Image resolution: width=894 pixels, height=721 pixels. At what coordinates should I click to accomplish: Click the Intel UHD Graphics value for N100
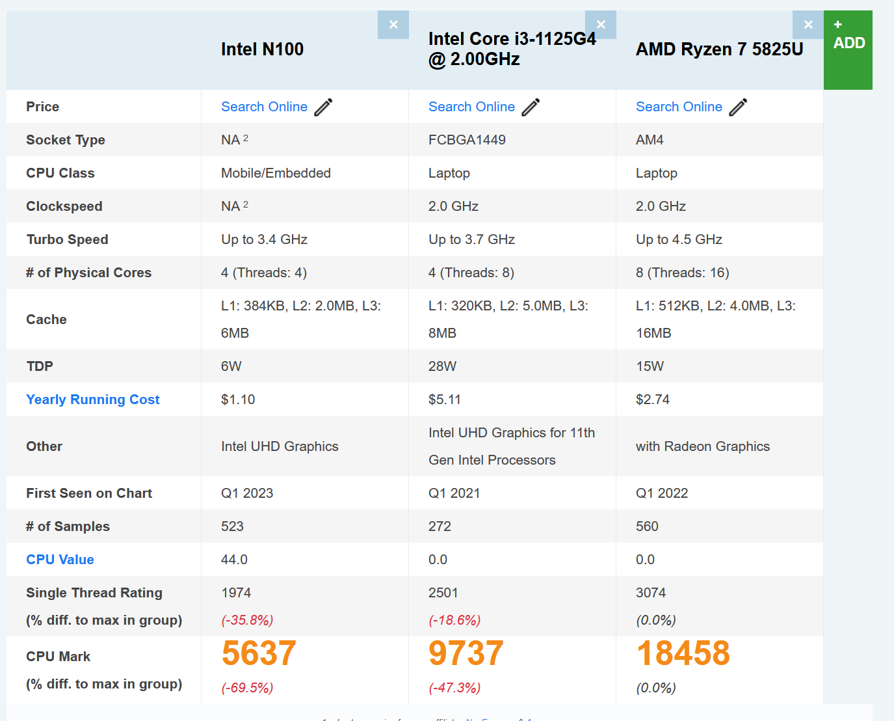[x=280, y=446]
